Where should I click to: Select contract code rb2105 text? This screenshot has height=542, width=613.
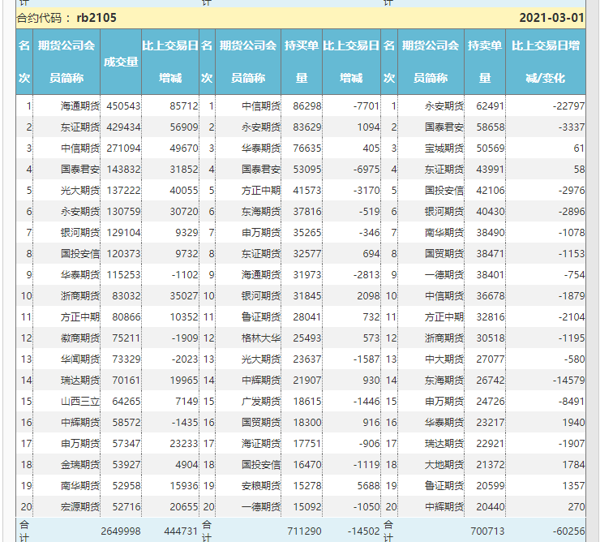(x=96, y=18)
